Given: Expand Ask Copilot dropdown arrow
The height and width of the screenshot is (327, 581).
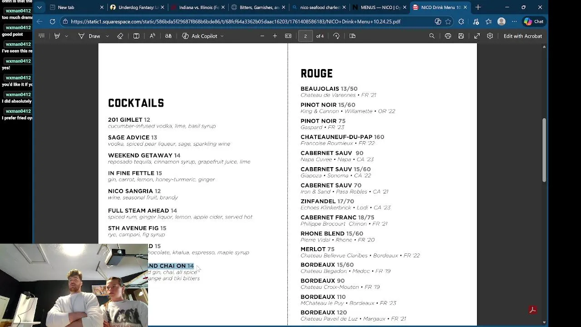Looking at the screenshot, I should 222,36.
